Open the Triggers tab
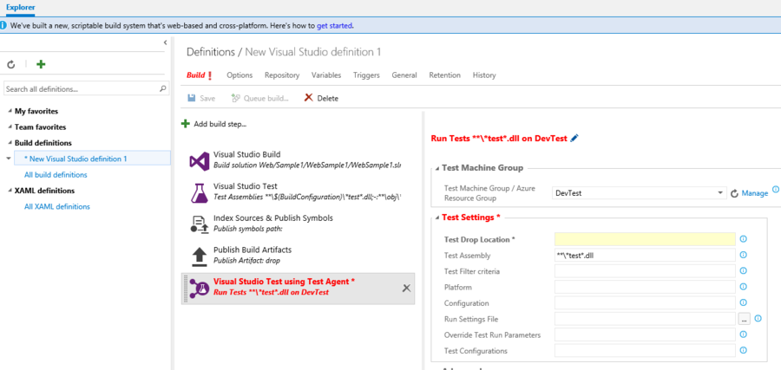 tap(366, 75)
